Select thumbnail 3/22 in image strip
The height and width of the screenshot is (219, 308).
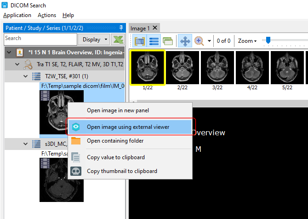(217, 67)
